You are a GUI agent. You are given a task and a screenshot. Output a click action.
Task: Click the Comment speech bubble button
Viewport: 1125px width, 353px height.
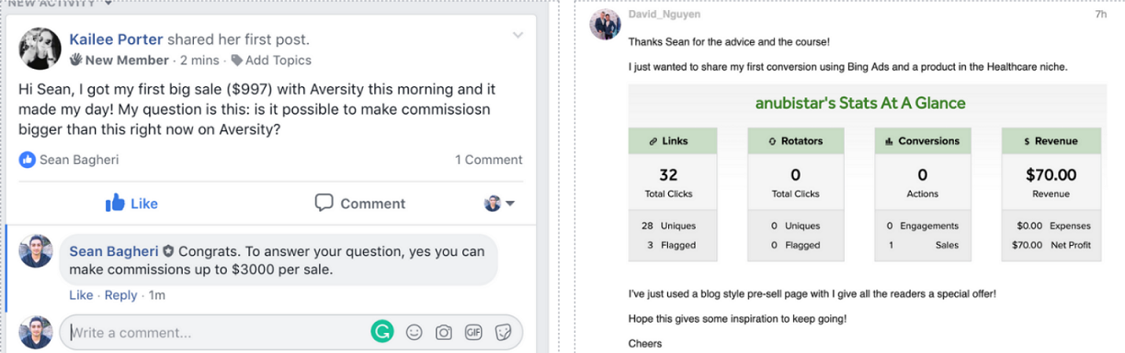tap(359, 203)
